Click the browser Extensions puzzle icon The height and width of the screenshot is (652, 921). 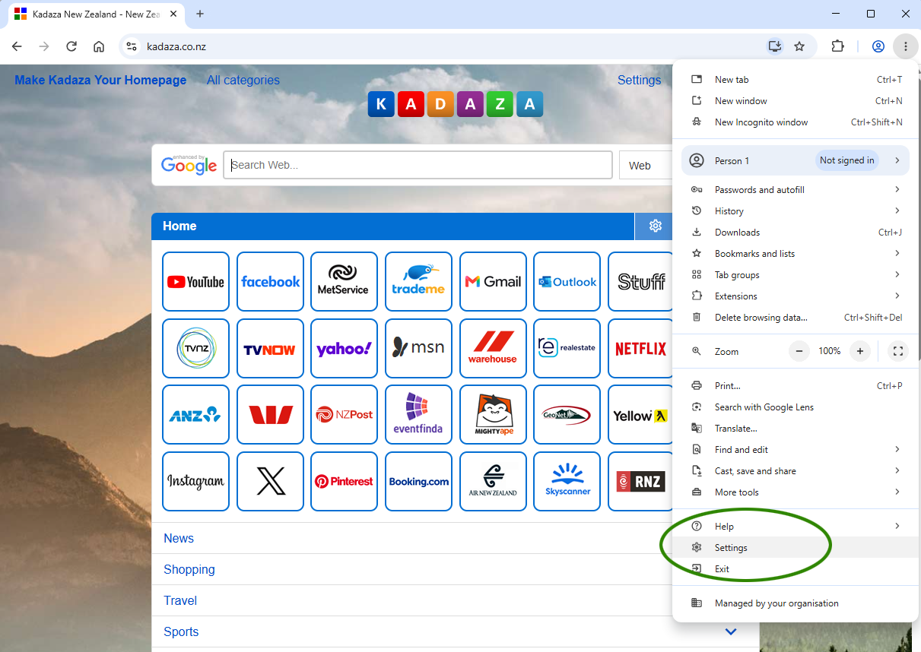(x=837, y=46)
